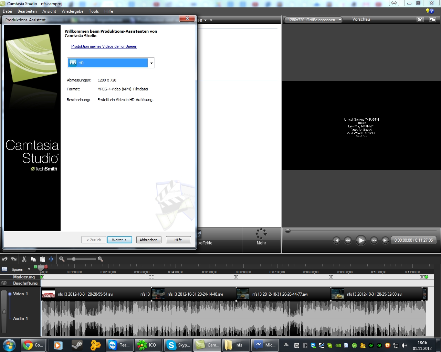Select clip nfs13 2012-10-31 20-24-14-40.avi
The height and width of the screenshot is (352, 441).
click(194, 294)
